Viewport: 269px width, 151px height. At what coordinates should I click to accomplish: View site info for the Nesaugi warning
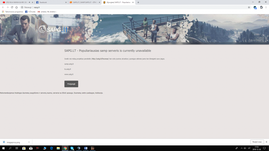click(x=22, y=7)
